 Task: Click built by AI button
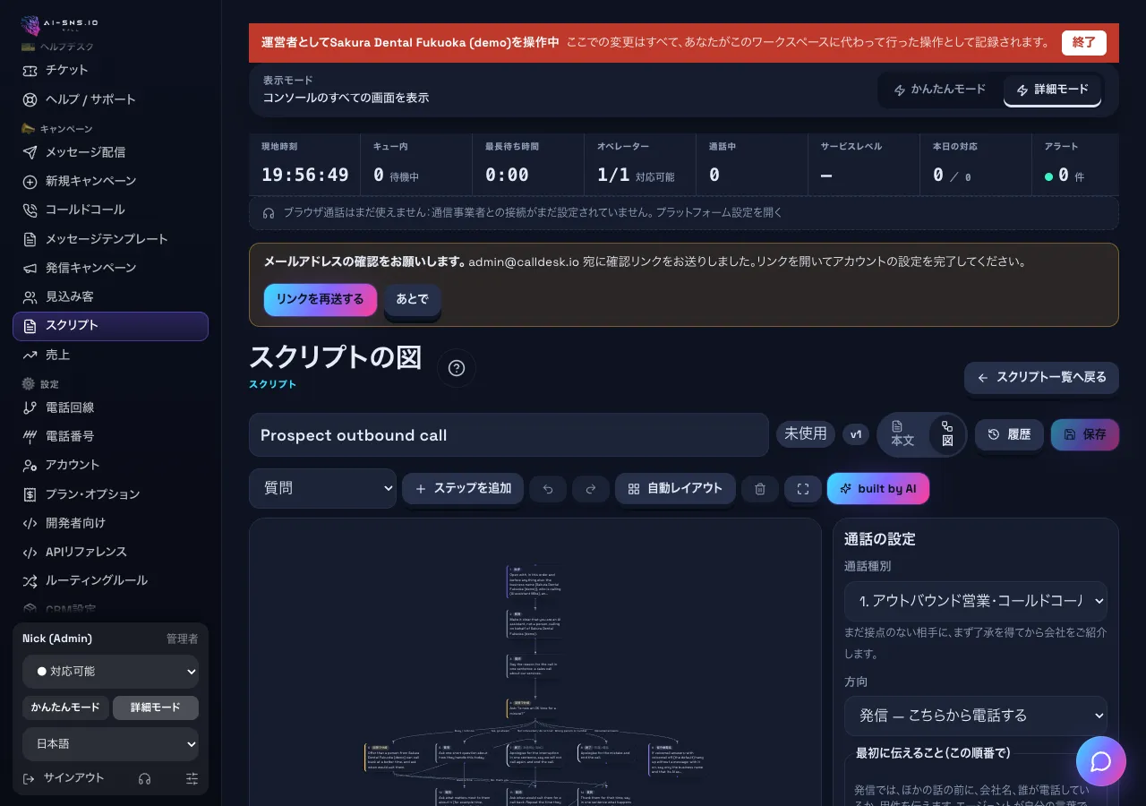coord(878,488)
